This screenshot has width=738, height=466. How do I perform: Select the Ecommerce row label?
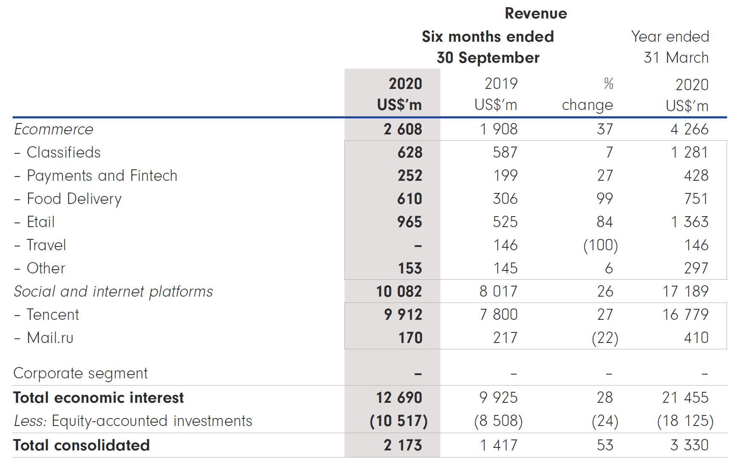pyautogui.click(x=54, y=129)
